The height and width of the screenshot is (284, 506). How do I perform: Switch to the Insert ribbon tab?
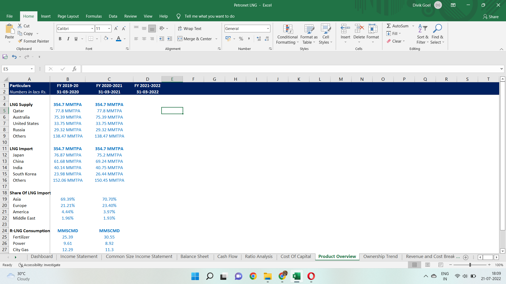[46, 16]
